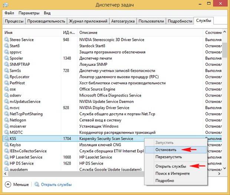Viewport: 230px width, 195px height.
Task: Click the NVIDIA Display Driver Service description
Action: tap(104, 108)
